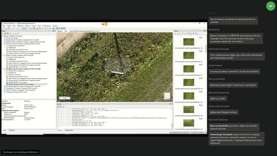Choose the rectangle selection tool

tap(20, 28)
